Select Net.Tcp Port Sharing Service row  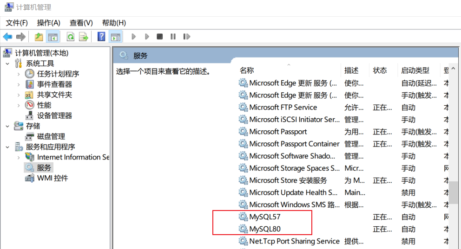[294, 242]
